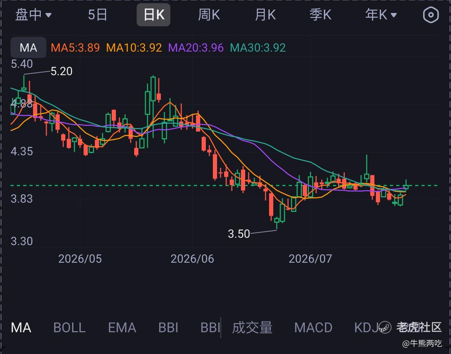Tap the MA button beside the MA5 value
451x354 pixels.
pyautogui.click(x=28, y=47)
